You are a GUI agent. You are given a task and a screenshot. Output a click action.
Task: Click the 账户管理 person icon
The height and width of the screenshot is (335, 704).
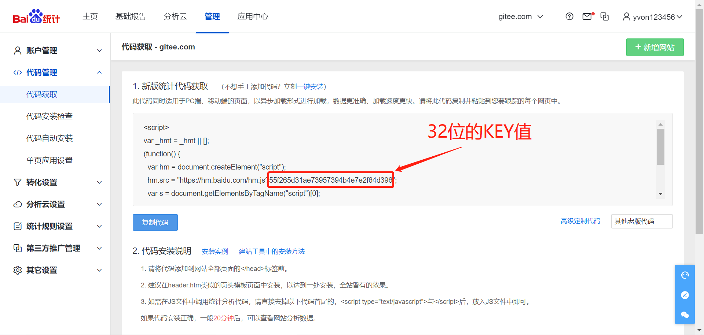[17, 51]
